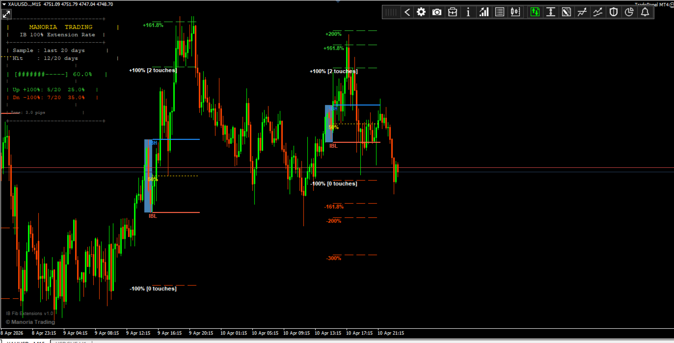This screenshot has height=343, width=674.
Task: Click the '-100% [0 touches]' label near chart bottom
Action: pyautogui.click(x=153, y=289)
